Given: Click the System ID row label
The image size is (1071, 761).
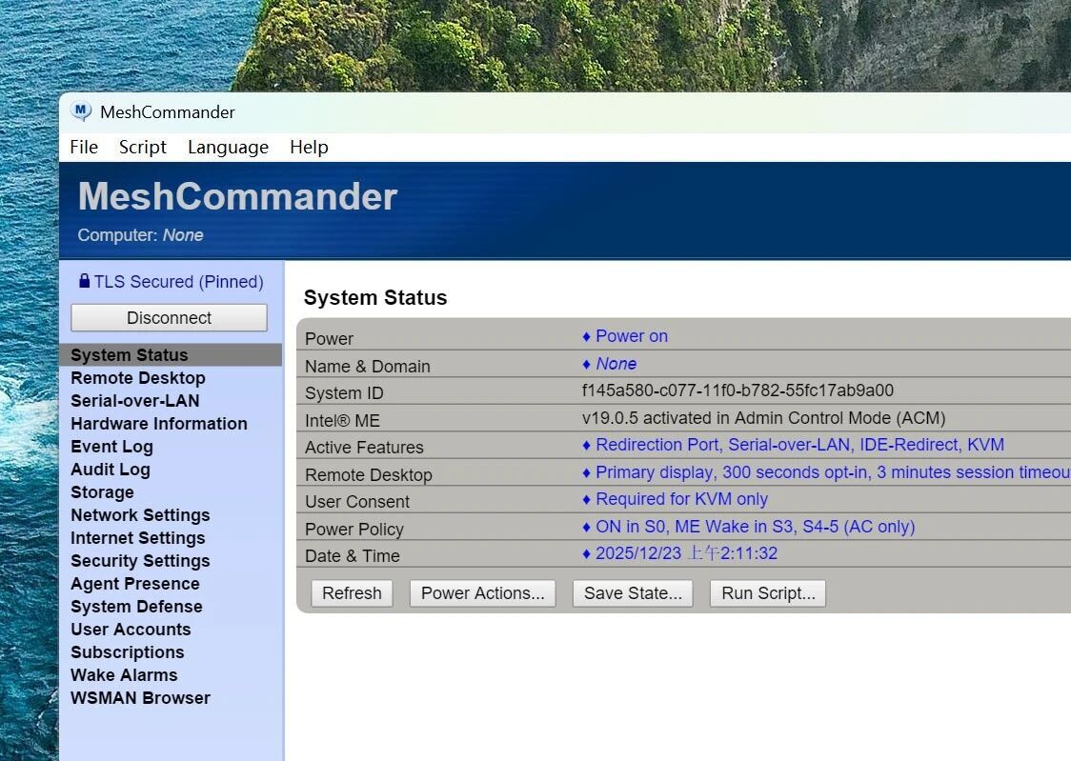Looking at the screenshot, I should point(344,393).
